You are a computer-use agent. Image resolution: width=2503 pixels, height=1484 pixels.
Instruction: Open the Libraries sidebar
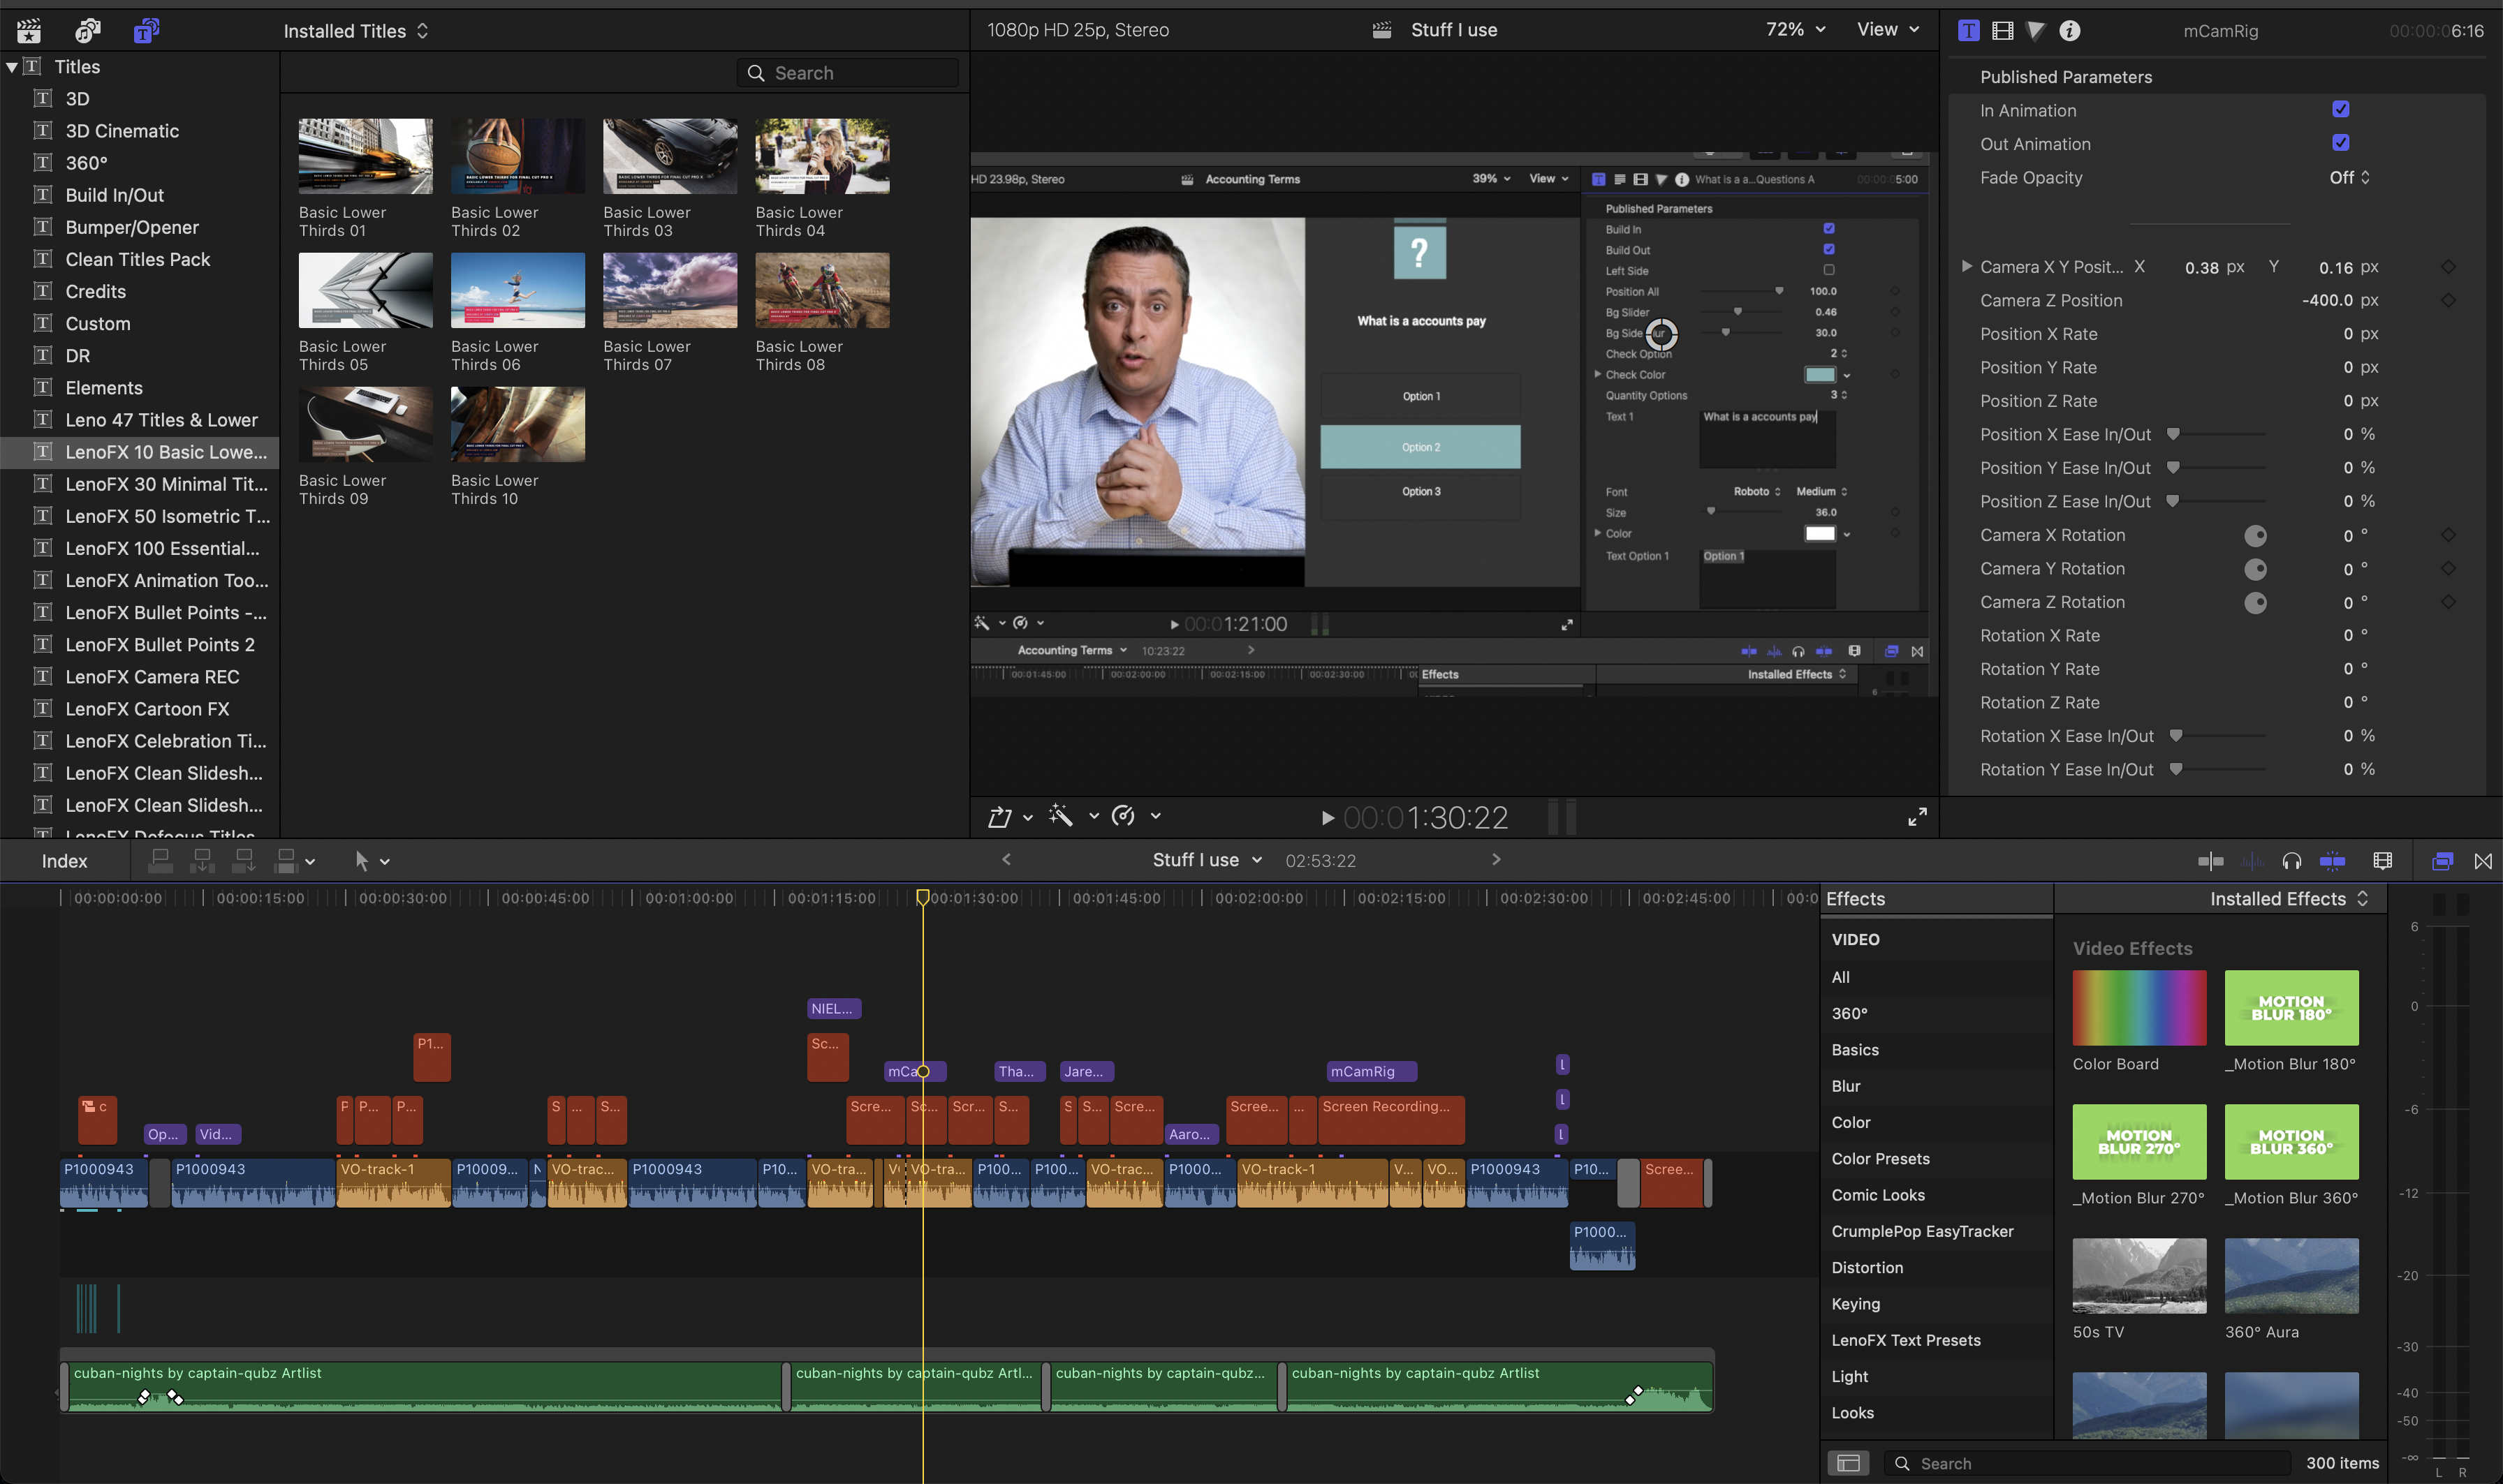29,30
